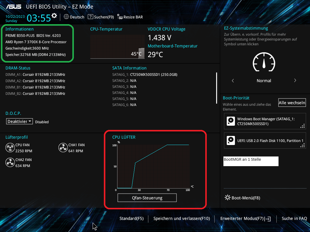Click the Boot-Menü asterisk icon
The height and width of the screenshot is (232, 310).
click(x=228, y=198)
